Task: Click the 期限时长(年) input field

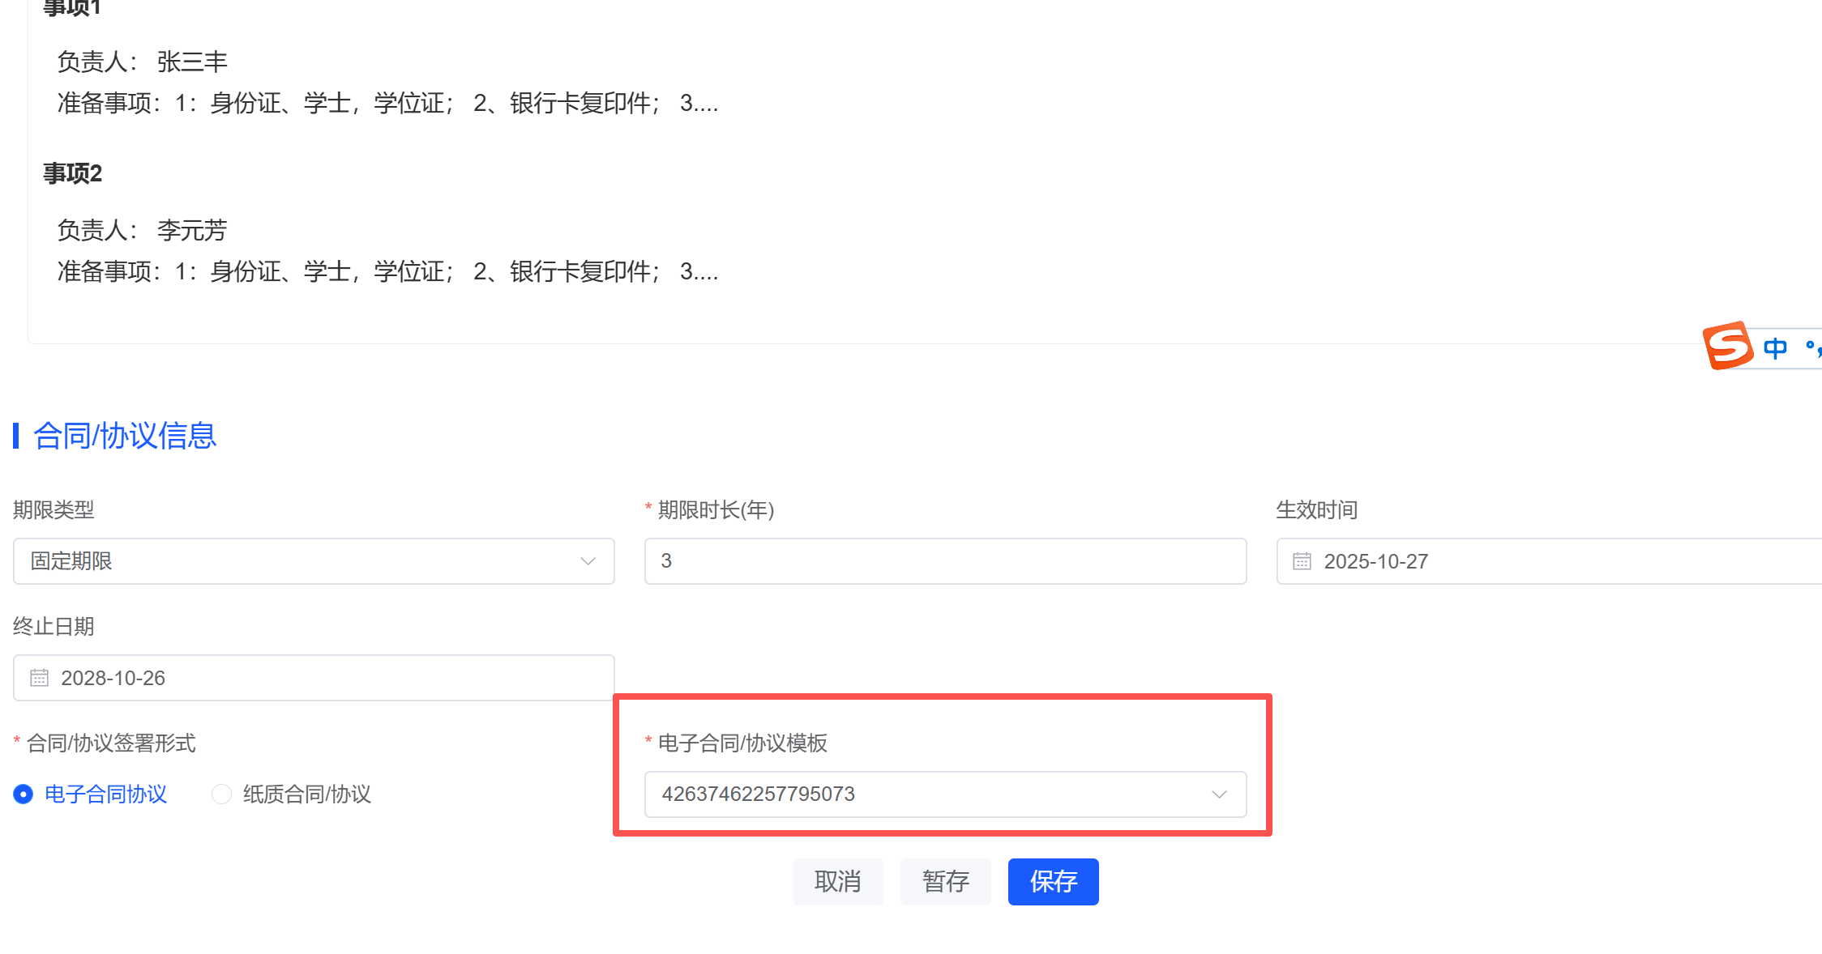Action: (944, 561)
